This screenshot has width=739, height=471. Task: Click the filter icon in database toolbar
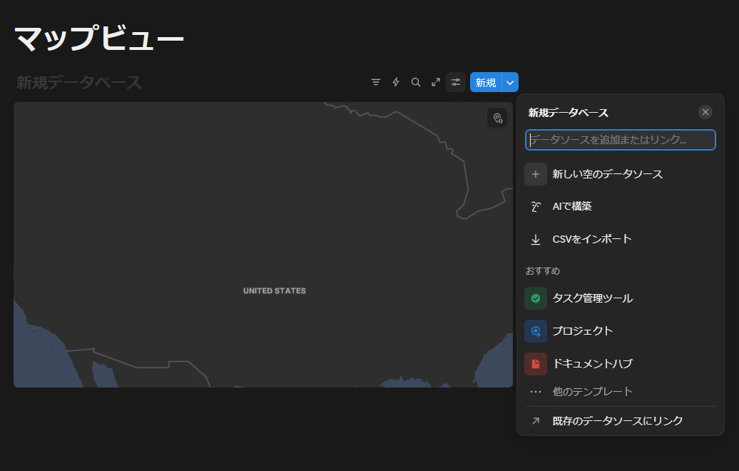pyautogui.click(x=376, y=83)
